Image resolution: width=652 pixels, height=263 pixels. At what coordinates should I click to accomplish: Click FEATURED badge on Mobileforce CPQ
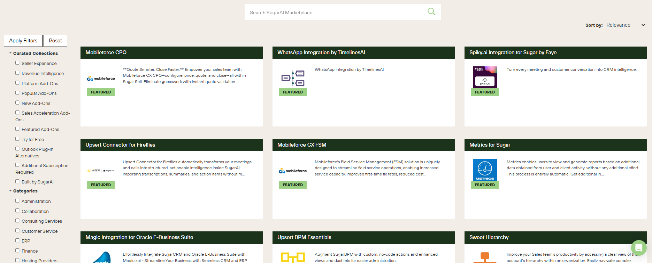point(101,92)
